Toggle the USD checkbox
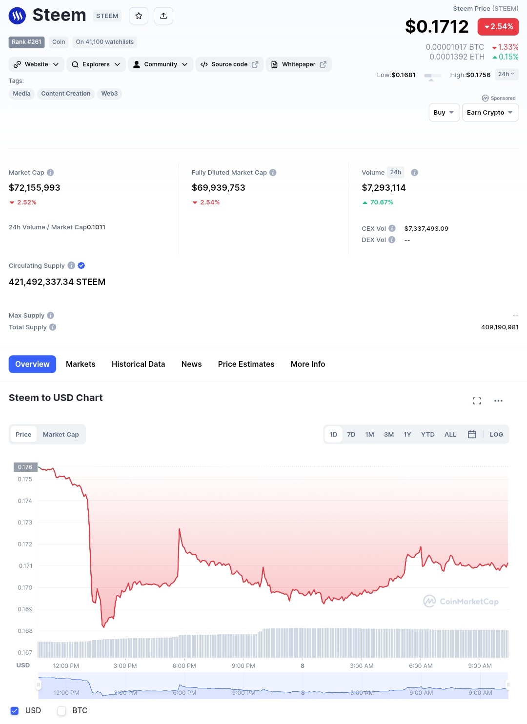The height and width of the screenshot is (724, 527). (15, 711)
